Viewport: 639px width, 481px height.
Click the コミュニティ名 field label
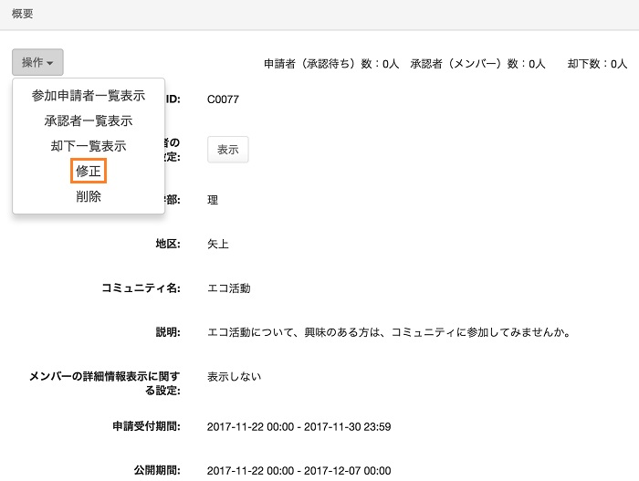141,288
